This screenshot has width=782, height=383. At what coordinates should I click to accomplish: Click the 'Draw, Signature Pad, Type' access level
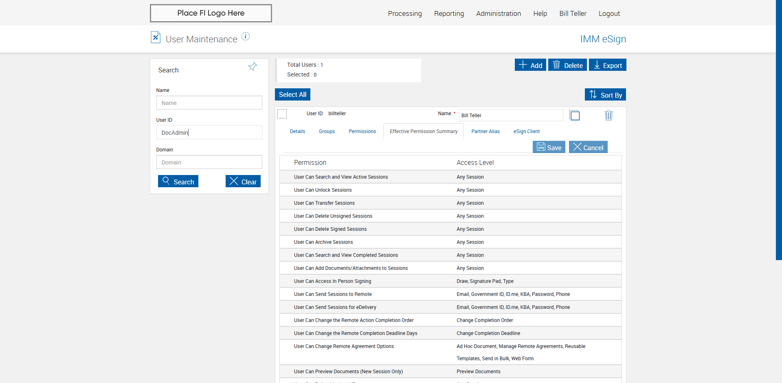click(485, 281)
